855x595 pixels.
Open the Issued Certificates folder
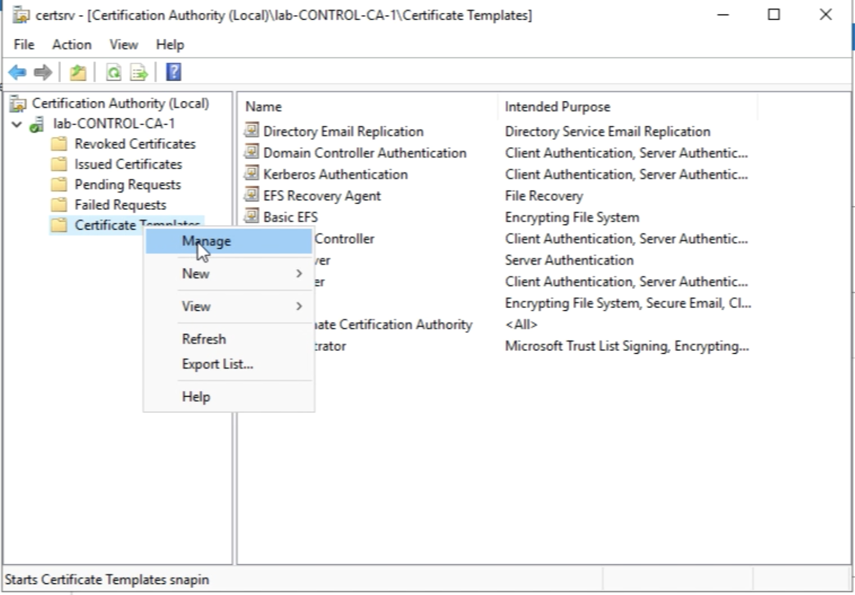(x=128, y=164)
